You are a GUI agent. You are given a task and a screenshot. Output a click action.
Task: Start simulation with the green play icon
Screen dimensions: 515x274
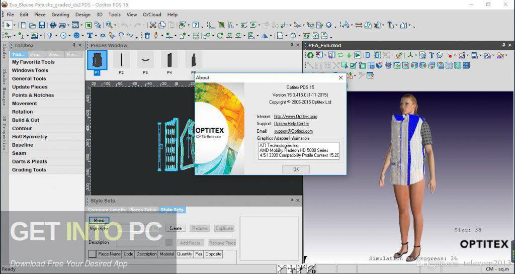click(x=358, y=55)
